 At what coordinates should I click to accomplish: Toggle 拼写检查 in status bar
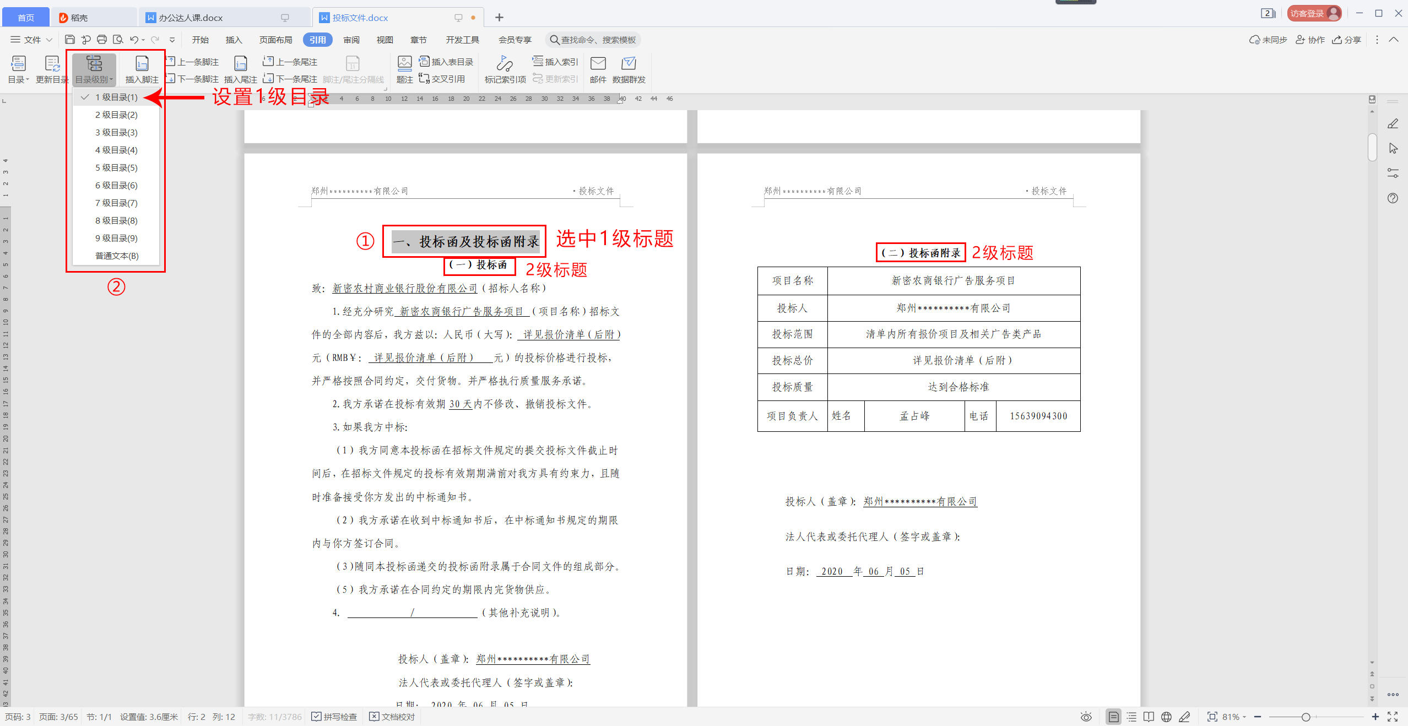point(334,717)
